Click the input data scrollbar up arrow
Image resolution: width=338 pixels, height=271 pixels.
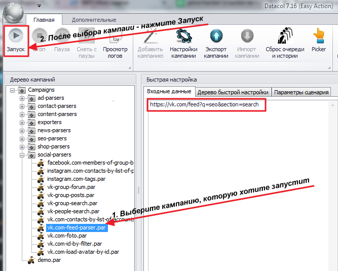(x=332, y=105)
